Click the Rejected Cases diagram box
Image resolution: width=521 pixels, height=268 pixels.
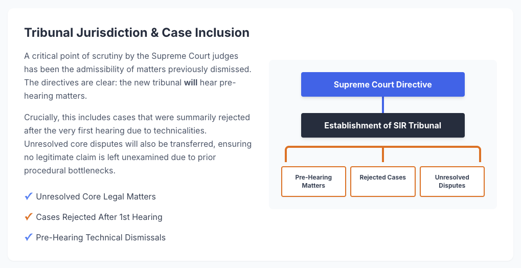(x=382, y=182)
